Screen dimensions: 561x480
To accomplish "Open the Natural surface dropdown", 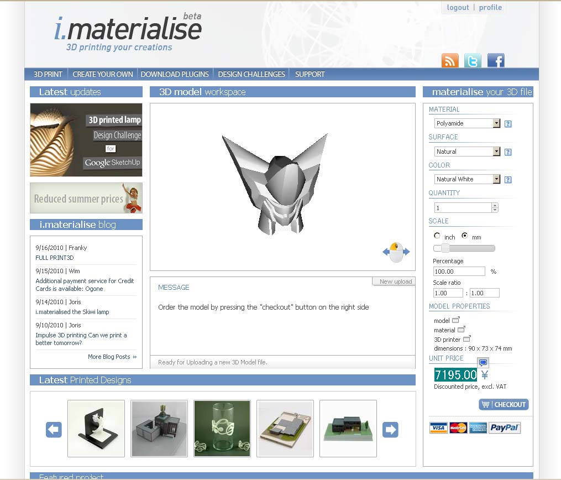I will [x=467, y=152].
